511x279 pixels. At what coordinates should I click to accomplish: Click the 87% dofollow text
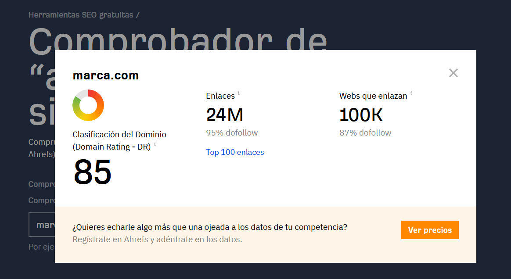[x=365, y=133]
